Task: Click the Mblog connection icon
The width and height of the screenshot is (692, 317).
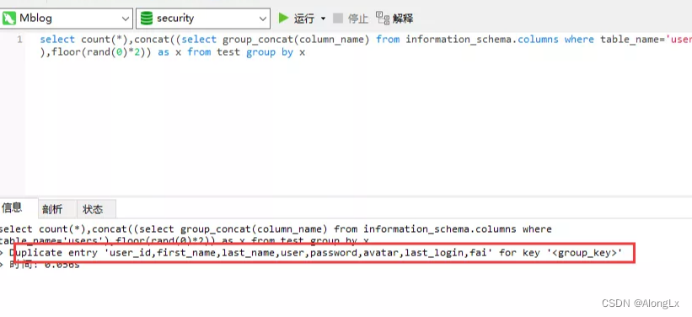Action: pos(9,19)
